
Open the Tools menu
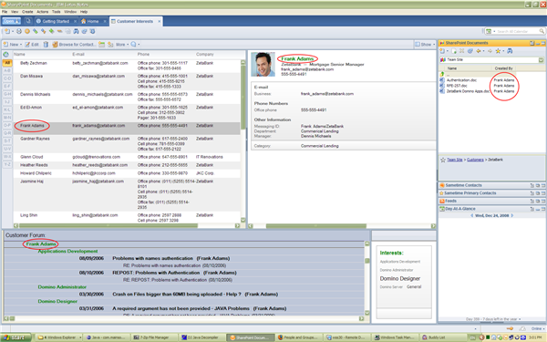coord(57,12)
